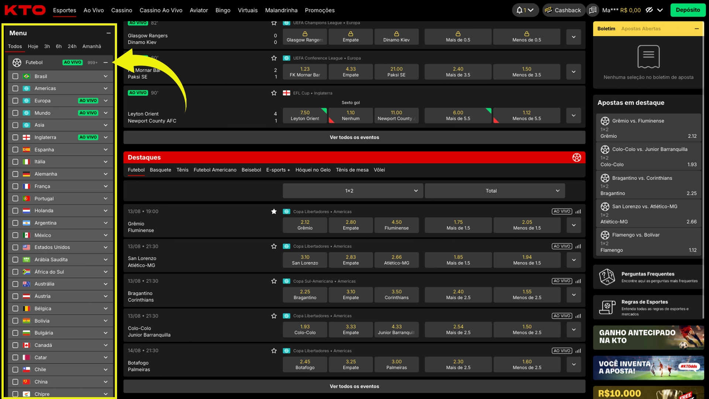Viewport: 709px width, 399px height.
Task: Open Regras de Esportes scroll icon
Action: pyautogui.click(x=607, y=307)
